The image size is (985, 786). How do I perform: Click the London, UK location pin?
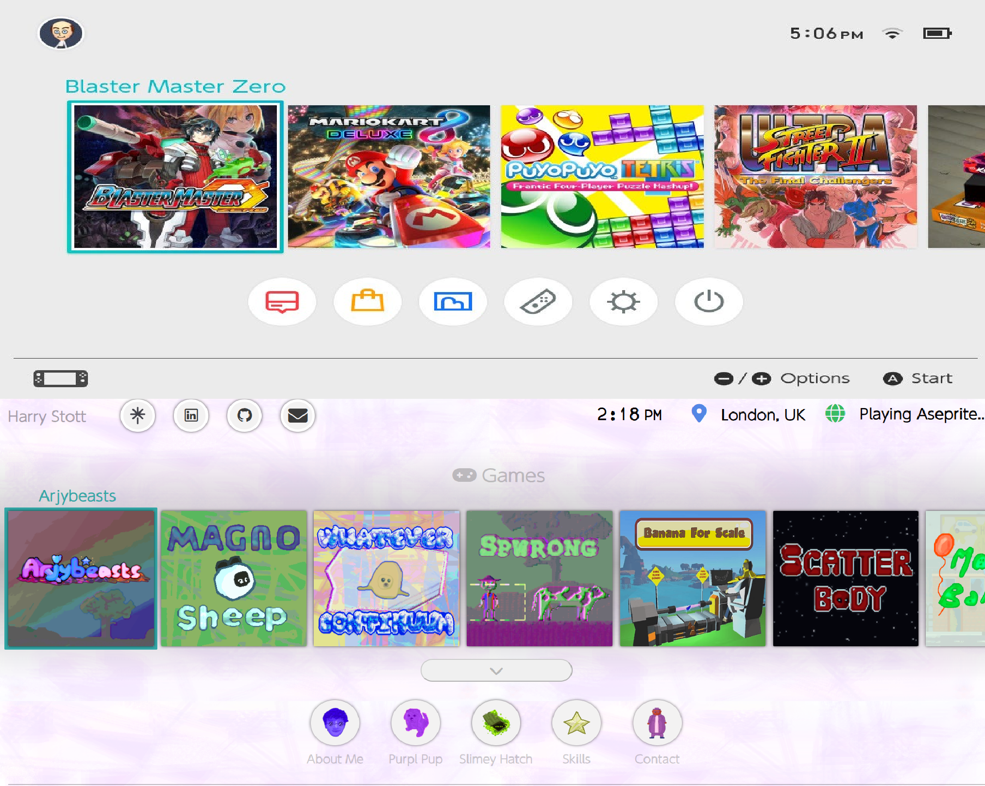699,414
